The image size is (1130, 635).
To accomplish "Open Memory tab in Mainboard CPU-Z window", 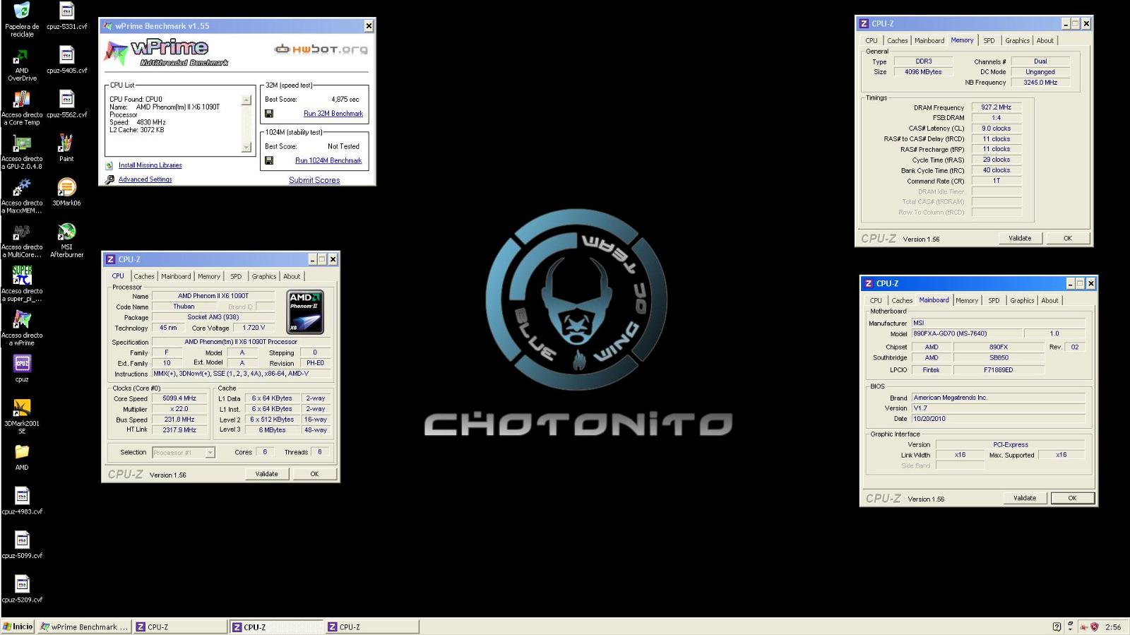I will coord(967,301).
